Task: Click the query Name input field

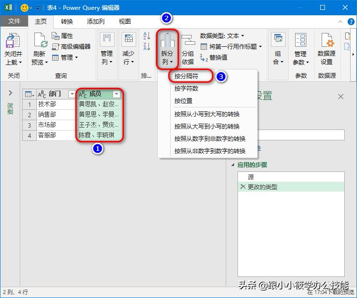Action: click(301, 135)
